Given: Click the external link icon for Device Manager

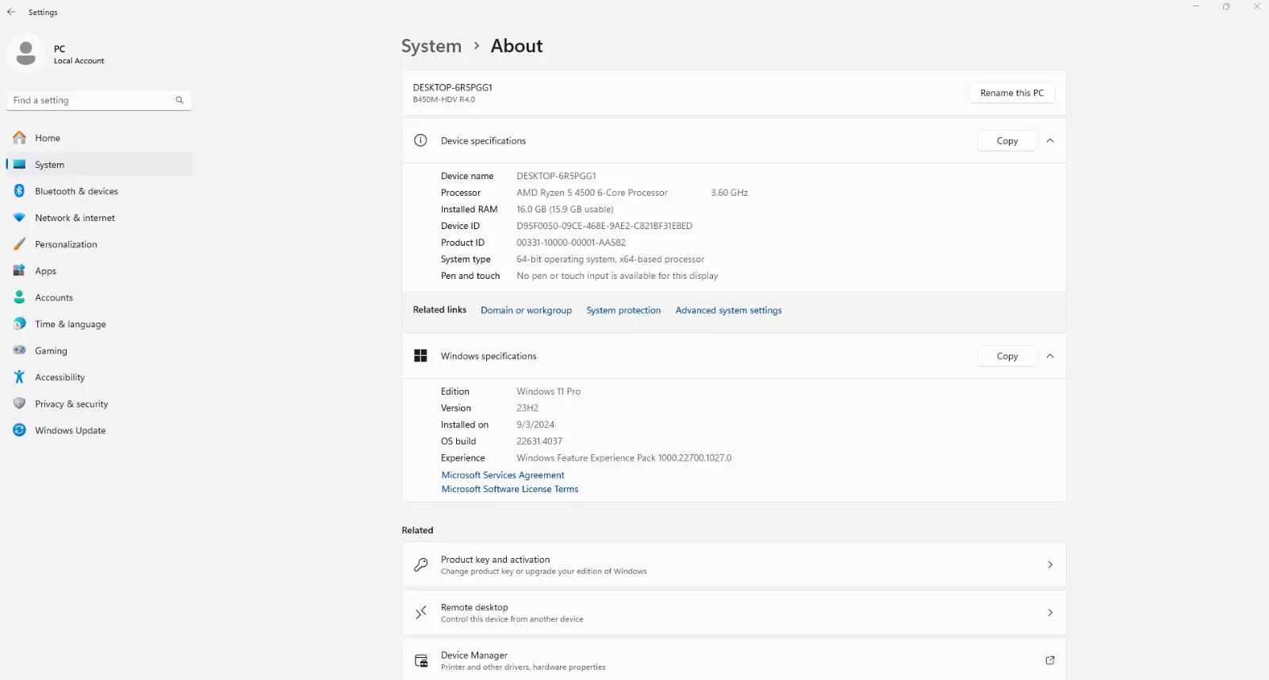Looking at the screenshot, I should tap(1050, 660).
